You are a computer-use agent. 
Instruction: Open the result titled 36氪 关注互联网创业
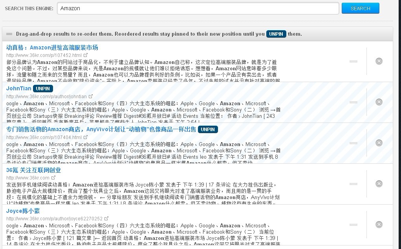[33, 170]
